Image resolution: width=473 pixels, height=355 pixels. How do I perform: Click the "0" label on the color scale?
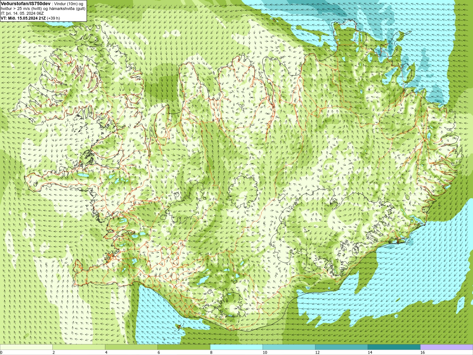click(x=1, y=352)
